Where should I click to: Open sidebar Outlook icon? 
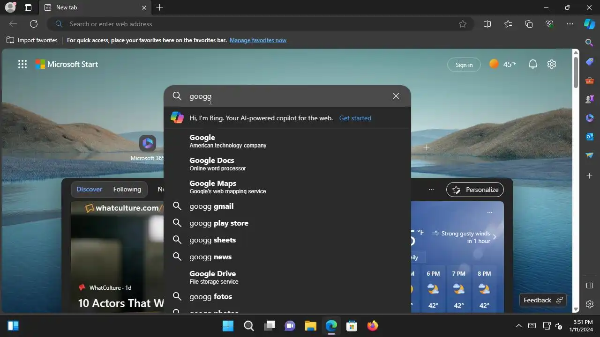pos(590,137)
